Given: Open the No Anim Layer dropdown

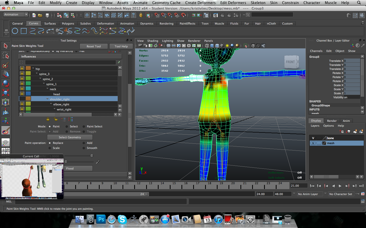Looking at the screenshot, I should [310, 194].
